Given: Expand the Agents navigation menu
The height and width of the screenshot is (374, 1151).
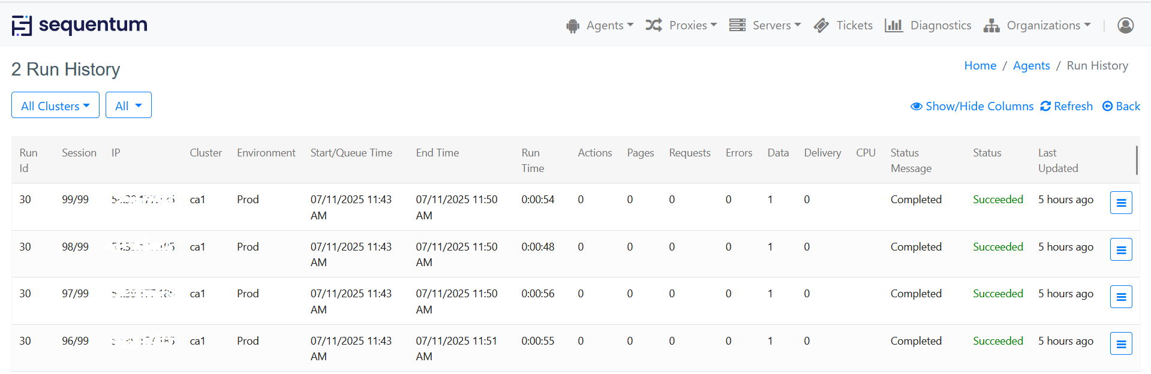Looking at the screenshot, I should point(600,25).
